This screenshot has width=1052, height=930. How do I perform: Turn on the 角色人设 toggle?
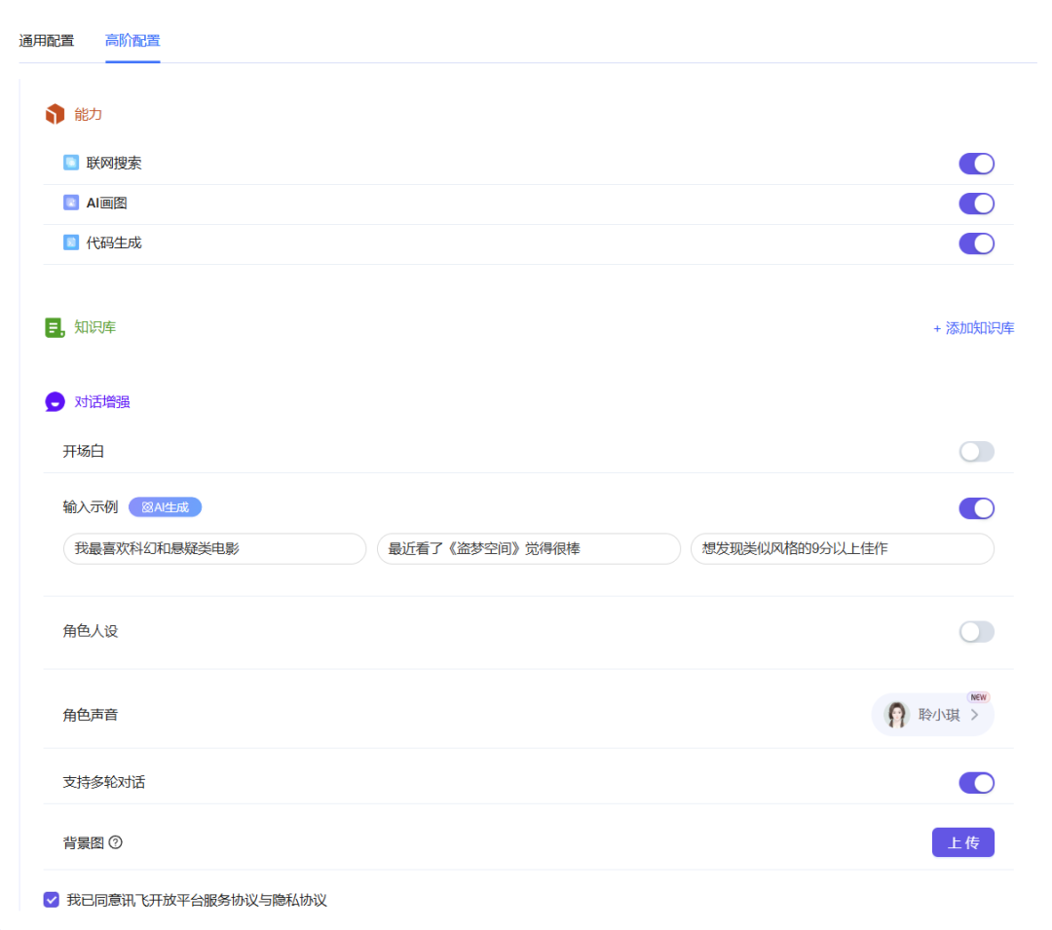tap(976, 632)
